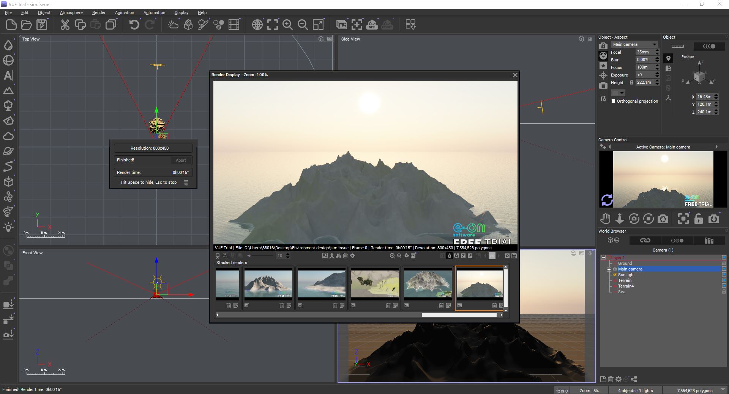The height and width of the screenshot is (394, 729).
Task: Go to next active camera arrow
Action: click(716, 147)
